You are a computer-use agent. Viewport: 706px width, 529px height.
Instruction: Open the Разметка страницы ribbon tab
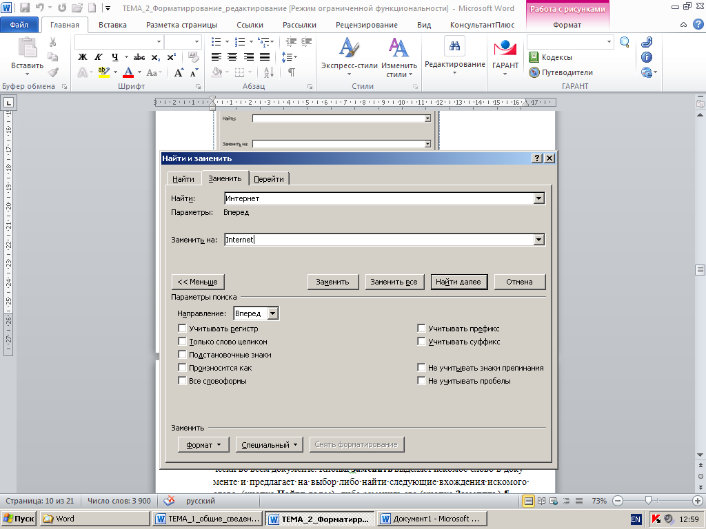click(x=181, y=25)
